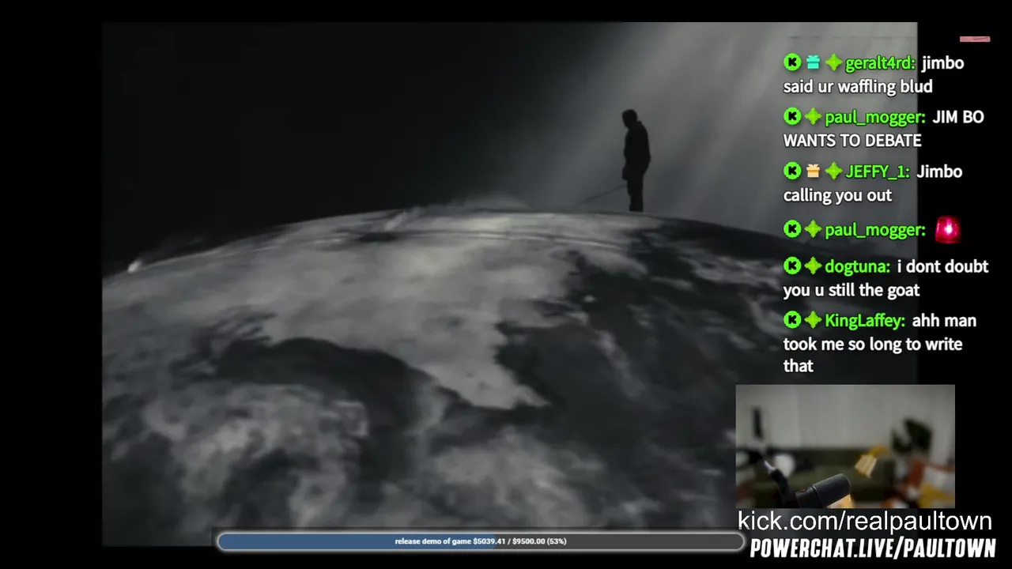This screenshot has width=1012, height=569.
Task: Click release demo of game goal bar
Action: coord(481,541)
